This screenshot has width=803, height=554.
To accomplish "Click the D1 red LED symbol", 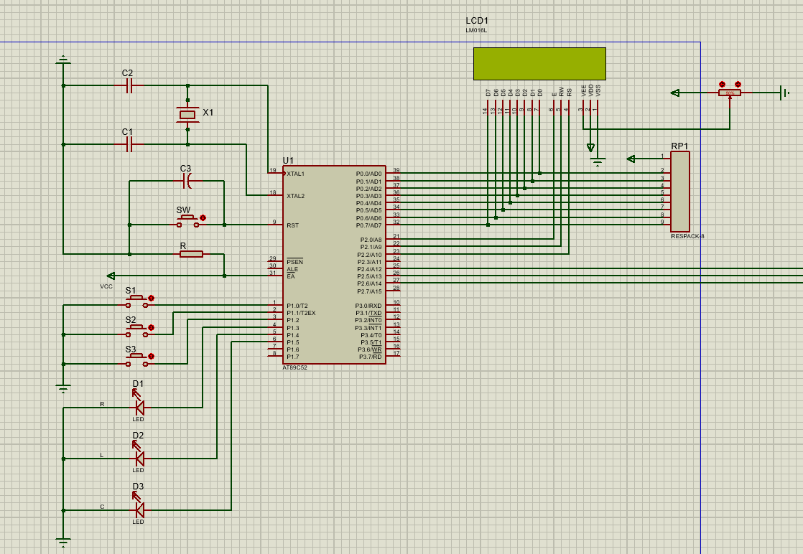I will 139,408.
